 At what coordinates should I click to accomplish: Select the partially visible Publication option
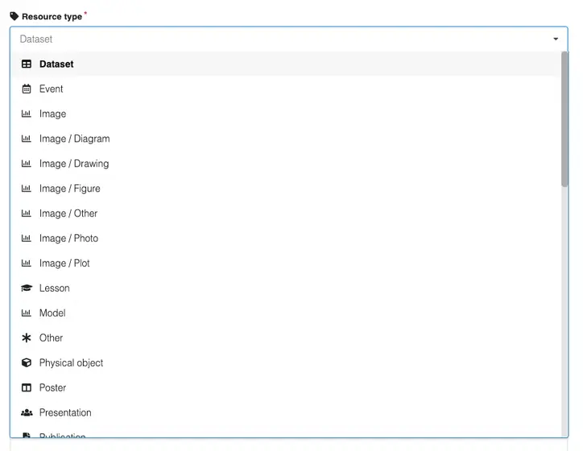point(62,436)
